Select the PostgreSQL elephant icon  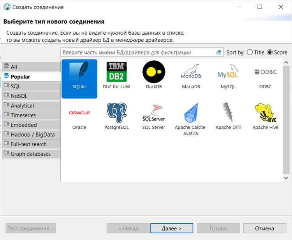pyautogui.click(x=116, y=113)
